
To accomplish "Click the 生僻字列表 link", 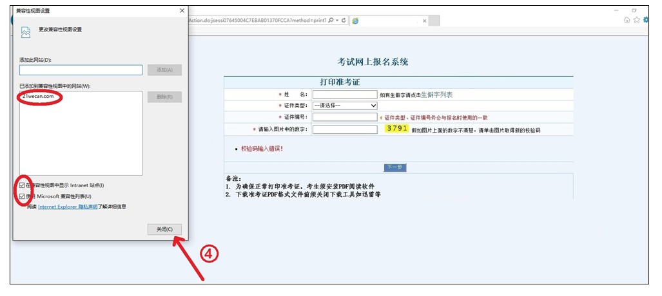I will pyautogui.click(x=436, y=95).
